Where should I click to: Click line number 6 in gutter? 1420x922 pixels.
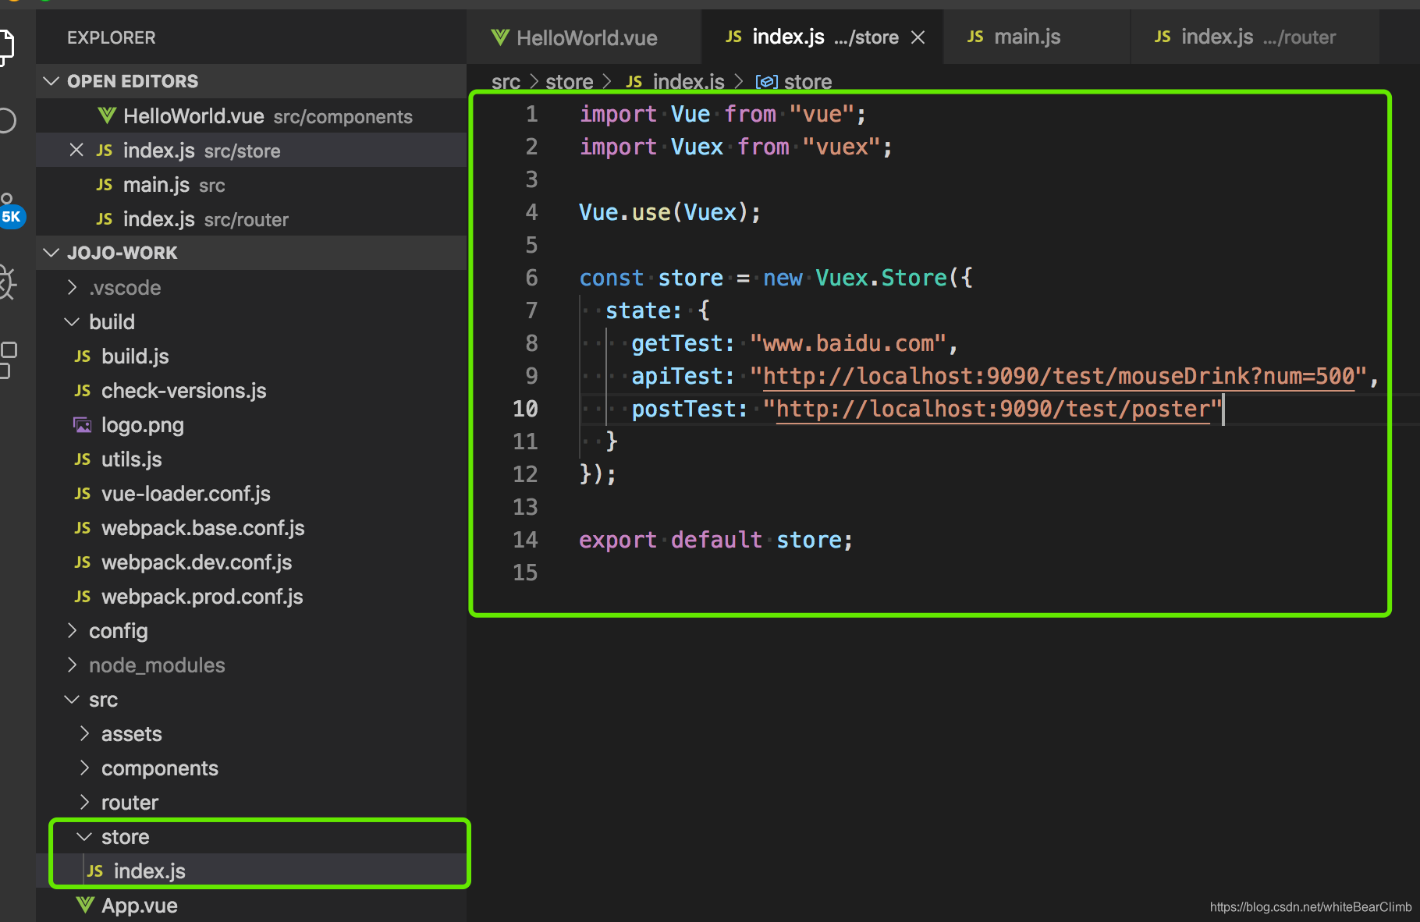coord(531,278)
